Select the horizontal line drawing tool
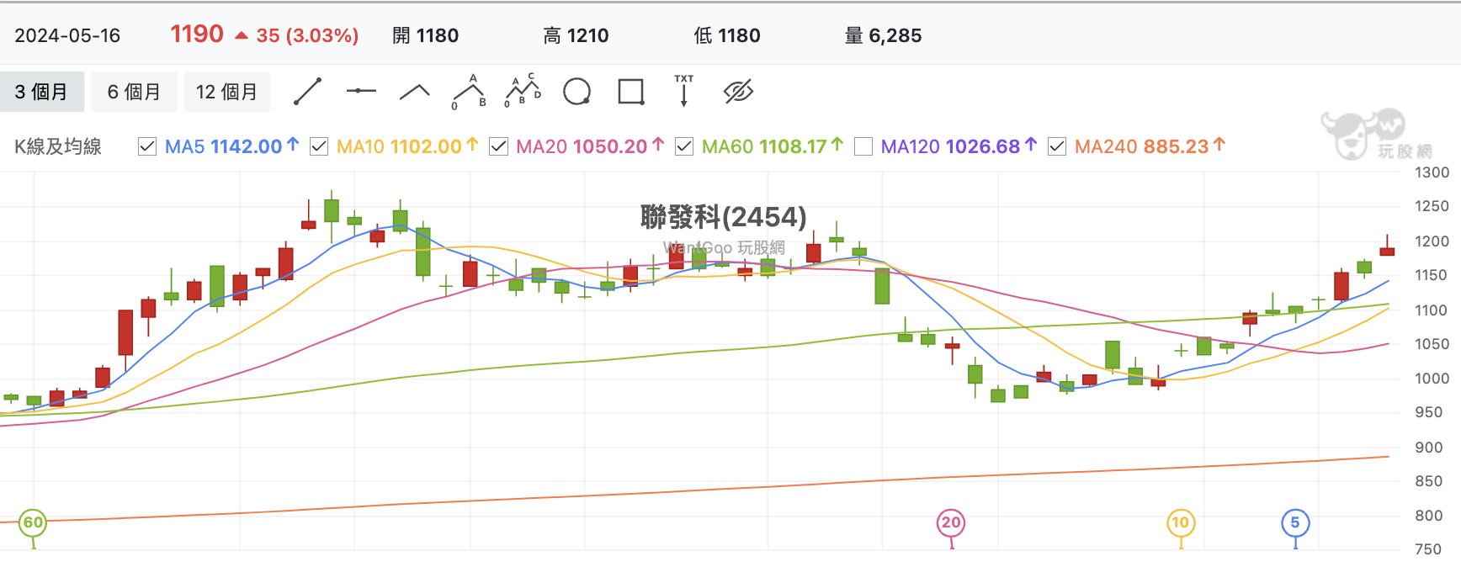Screen dimensions: 1461x567 point(361,91)
